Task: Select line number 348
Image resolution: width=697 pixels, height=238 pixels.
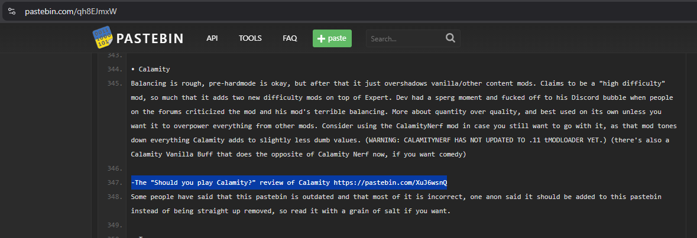Action: (115, 197)
